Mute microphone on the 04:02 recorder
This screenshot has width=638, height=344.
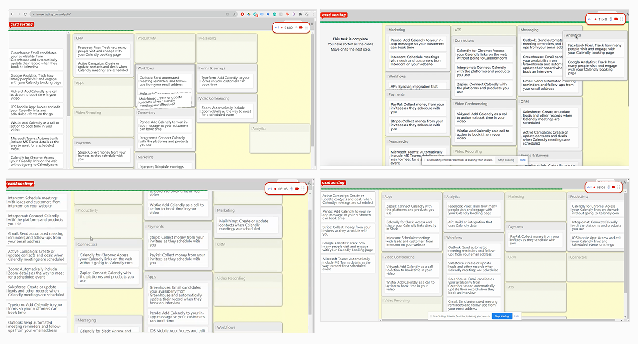pyautogui.click(x=296, y=28)
